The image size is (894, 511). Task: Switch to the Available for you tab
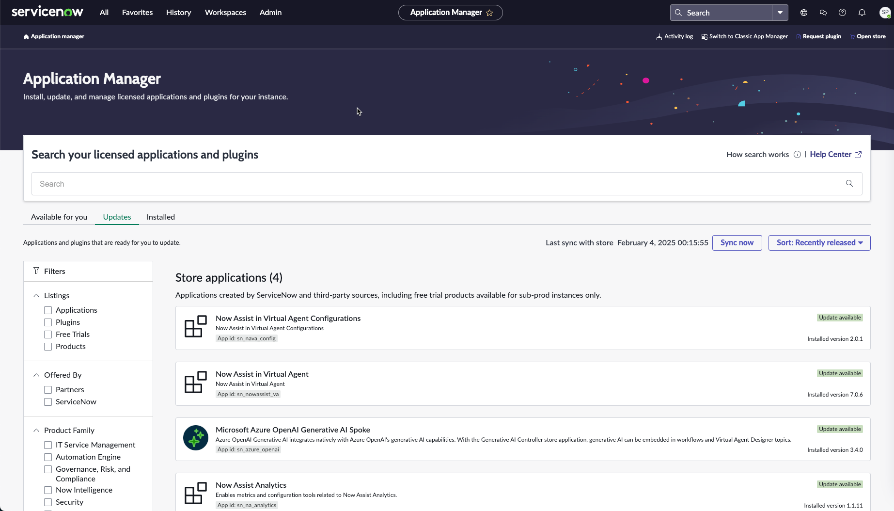[59, 217]
